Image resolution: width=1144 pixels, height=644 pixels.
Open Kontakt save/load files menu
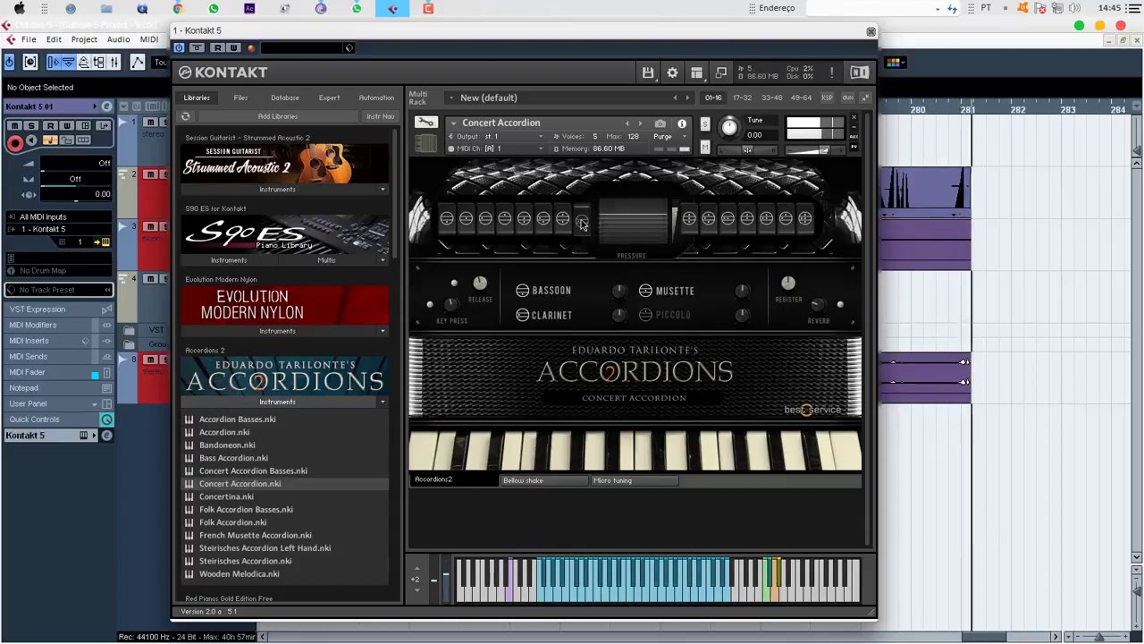pyautogui.click(x=648, y=72)
